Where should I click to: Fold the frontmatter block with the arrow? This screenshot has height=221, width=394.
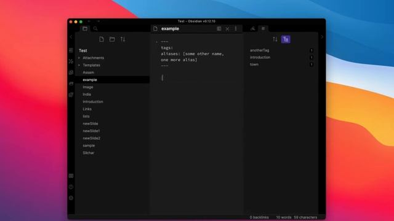156,42
